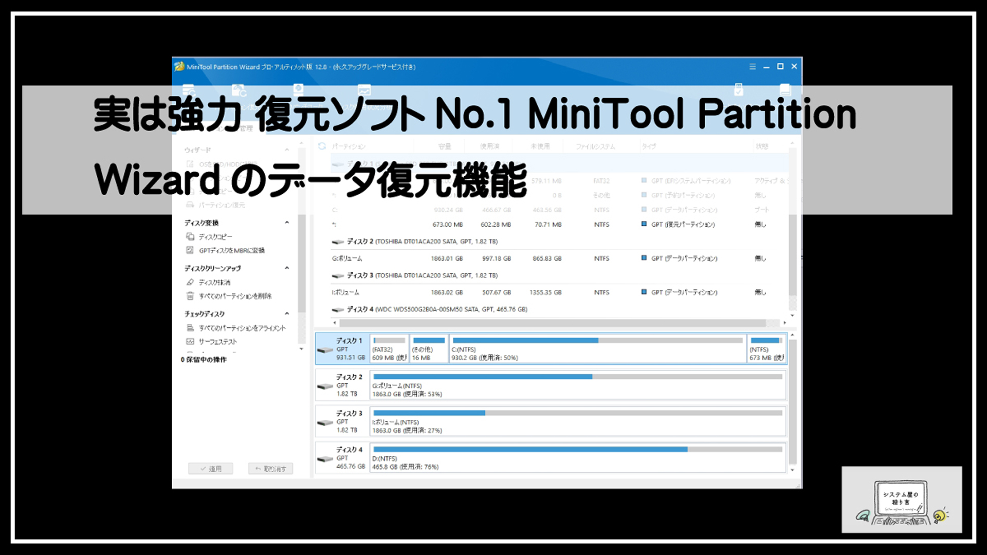Run サーフェステスト from the sidebar
987x555 pixels.
click(x=218, y=341)
